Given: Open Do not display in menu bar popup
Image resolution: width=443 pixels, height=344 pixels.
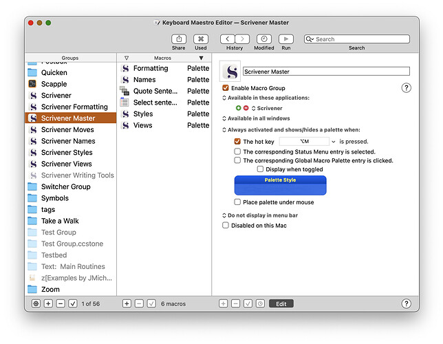Looking at the screenshot, I should [260, 215].
